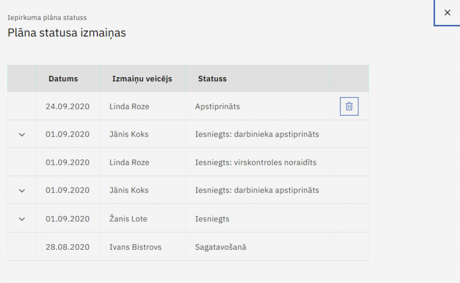Expand the first Jānis Koks row
This screenshot has width=460, height=283.
[22, 135]
